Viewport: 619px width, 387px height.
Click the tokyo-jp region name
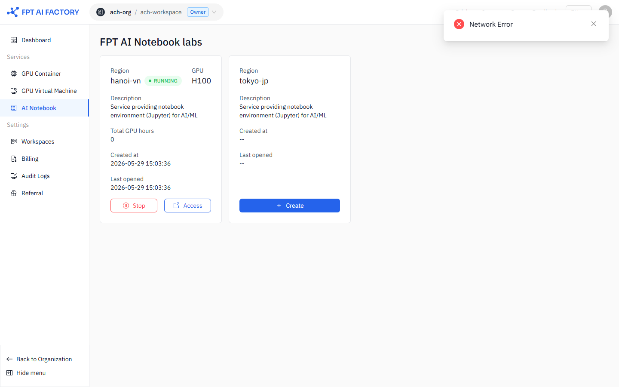(254, 81)
